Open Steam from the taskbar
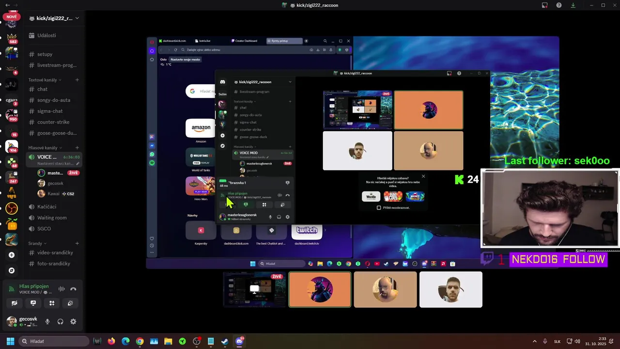620x349 pixels. pos(225,341)
